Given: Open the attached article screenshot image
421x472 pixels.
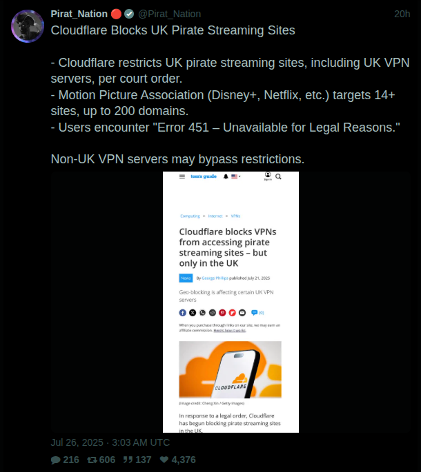Looking at the screenshot, I should 231,302.
